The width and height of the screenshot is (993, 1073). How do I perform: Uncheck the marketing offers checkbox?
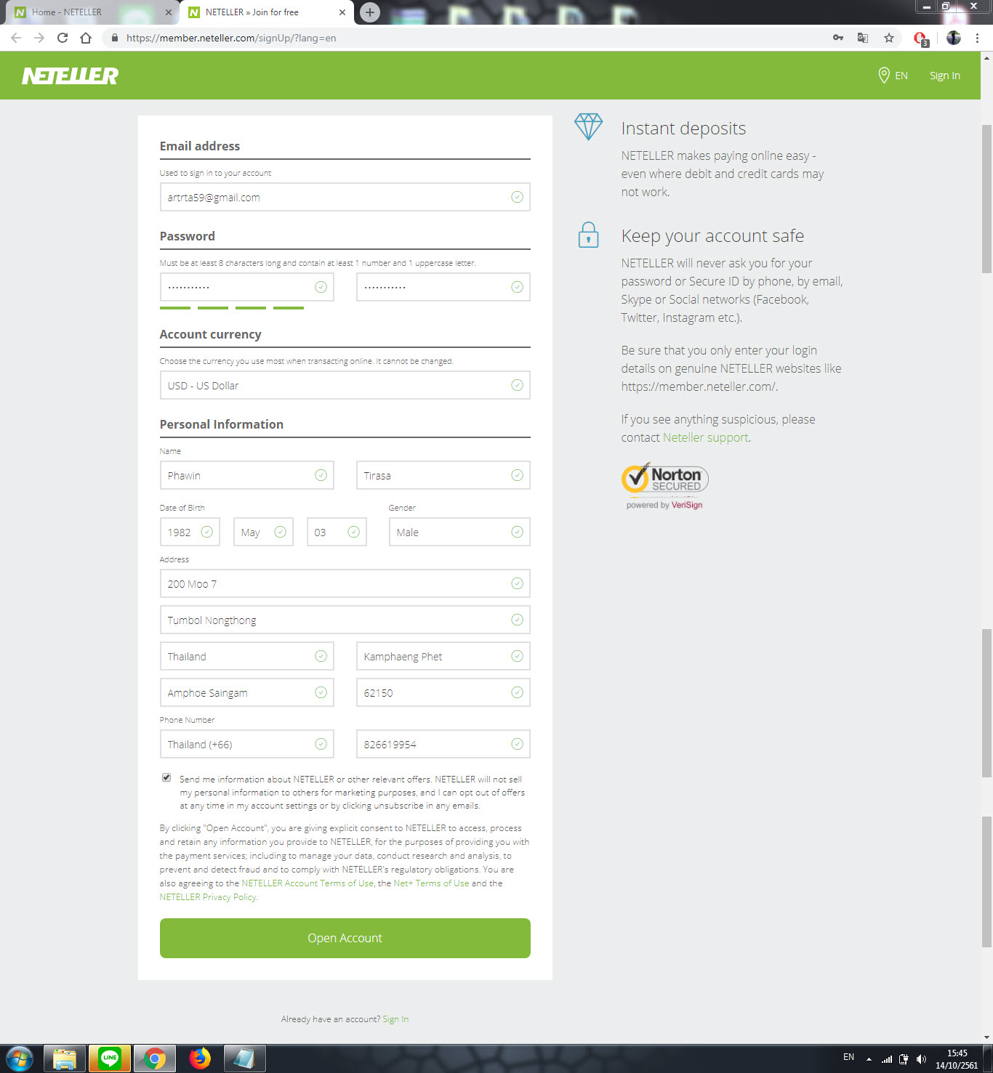point(166,777)
